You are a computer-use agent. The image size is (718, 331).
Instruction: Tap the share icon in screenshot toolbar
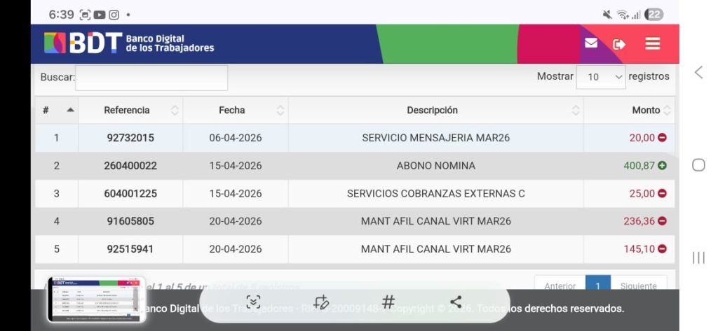456,302
